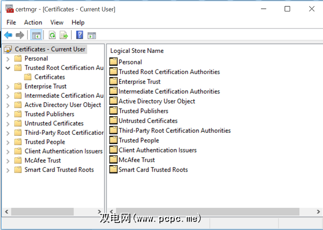The image size is (323, 230).
Task: Click the Refresh toolbar icon
Action: tap(52, 35)
